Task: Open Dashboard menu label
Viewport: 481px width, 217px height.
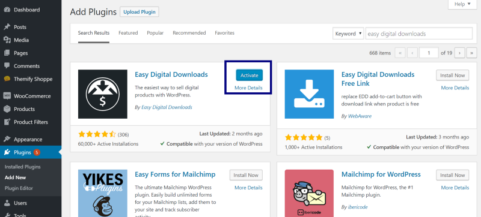Action: click(26, 10)
